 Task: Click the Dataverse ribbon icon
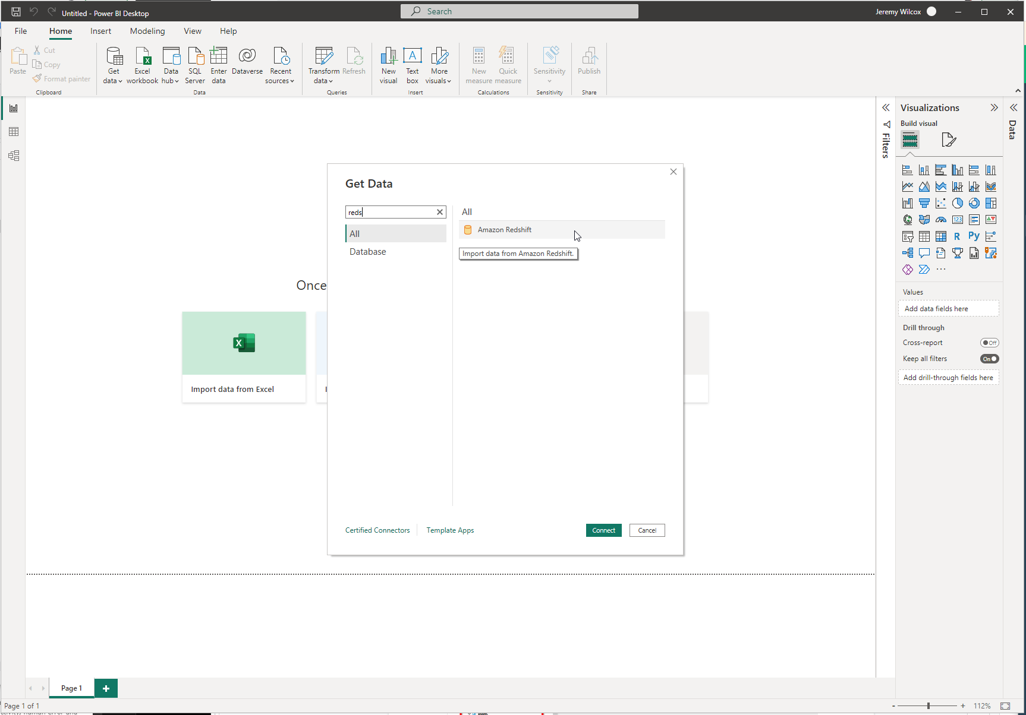pyautogui.click(x=247, y=61)
